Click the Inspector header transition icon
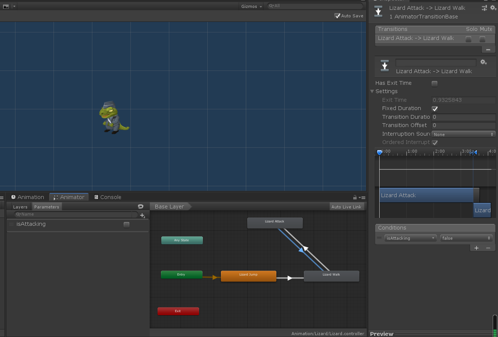 [378, 12]
